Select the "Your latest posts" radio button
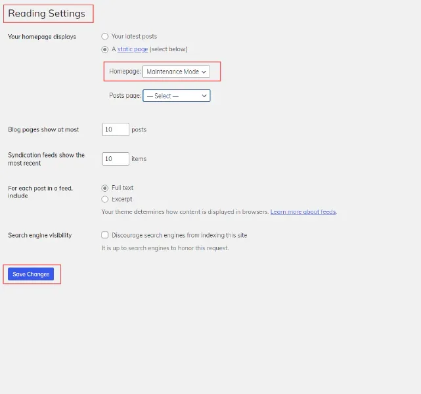 (x=104, y=36)
